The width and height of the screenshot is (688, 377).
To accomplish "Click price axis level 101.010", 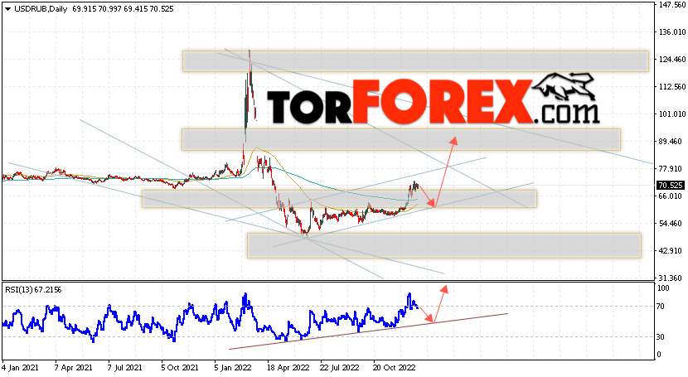I will tap(671, 114).
